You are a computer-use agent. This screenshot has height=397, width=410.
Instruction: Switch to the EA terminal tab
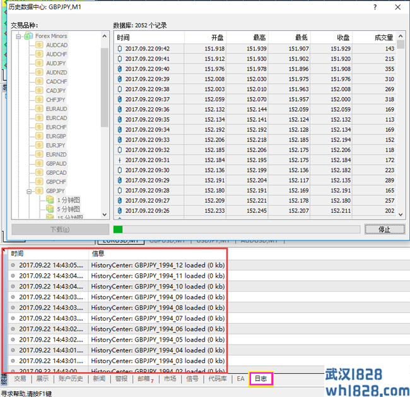240,379
